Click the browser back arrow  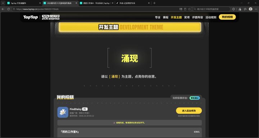click(x=3, y=9)
